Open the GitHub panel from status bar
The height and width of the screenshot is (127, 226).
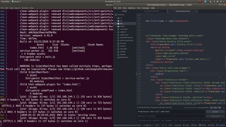coord(202,125)
